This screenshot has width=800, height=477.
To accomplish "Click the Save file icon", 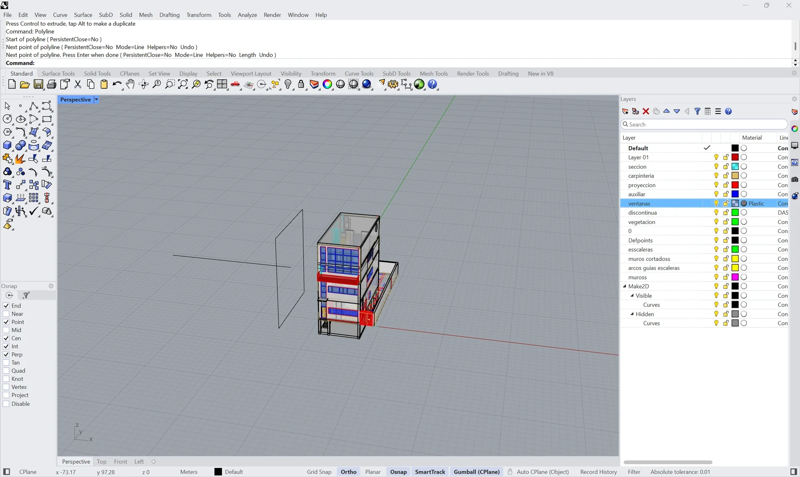I will pyautogui.click(x=38, y=84).
